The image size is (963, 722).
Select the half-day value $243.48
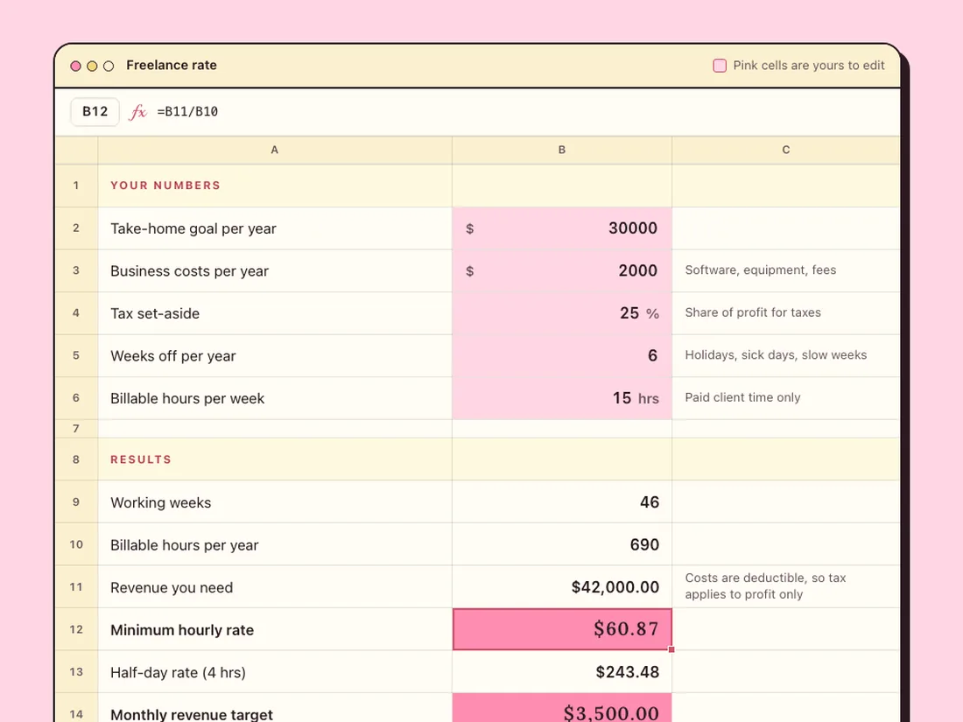click(627, 671)
